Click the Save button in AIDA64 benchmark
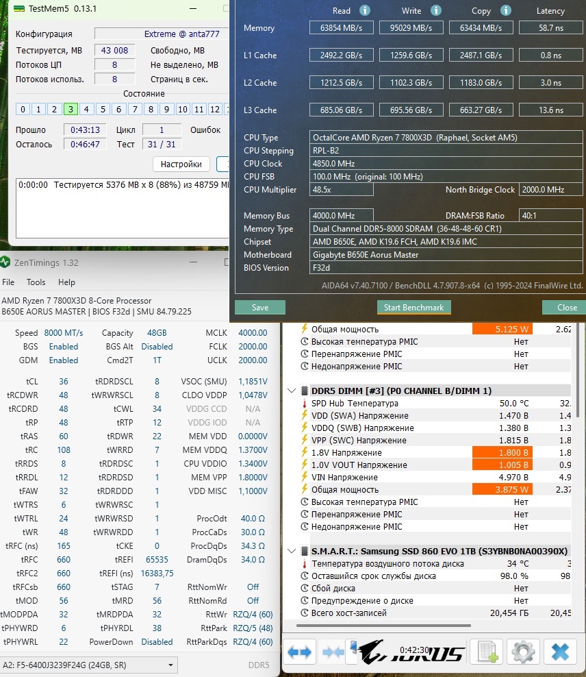The width and height of the screenshot is (586, 677). 260,308
